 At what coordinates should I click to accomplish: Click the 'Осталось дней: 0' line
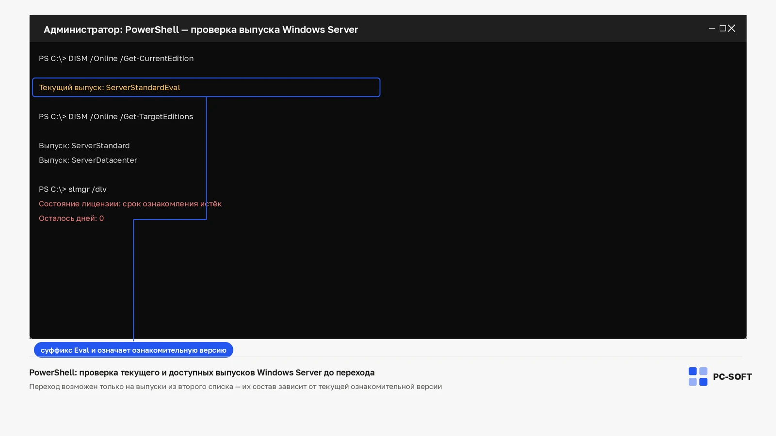(x=71, y=218)
